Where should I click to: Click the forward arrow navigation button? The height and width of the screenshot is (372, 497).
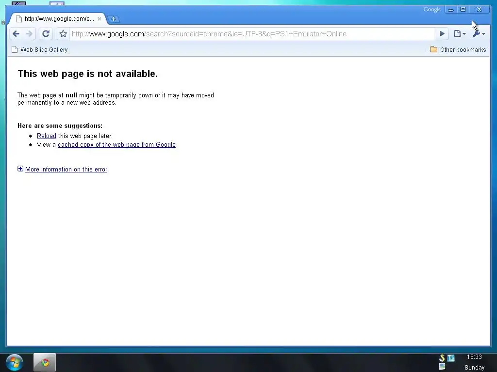[29, 34]
